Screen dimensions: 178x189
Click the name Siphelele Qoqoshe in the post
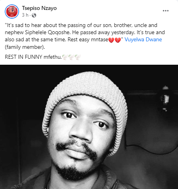click(47, 33)
